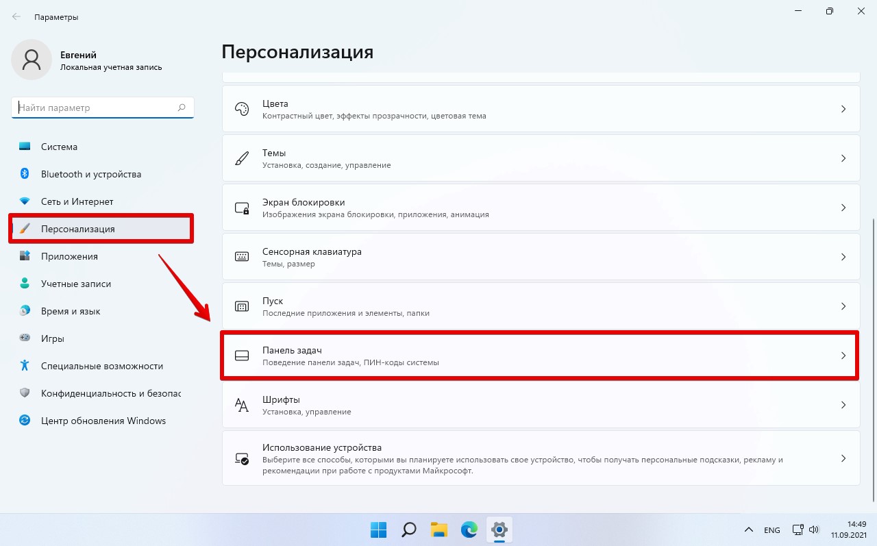Launch File Explorer from the taskbar
This screenshot has height=546, width=877.
coord(439,529)
